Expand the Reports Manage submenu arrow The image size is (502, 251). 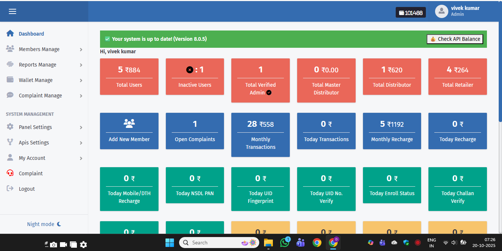click(x=81, y=65)
